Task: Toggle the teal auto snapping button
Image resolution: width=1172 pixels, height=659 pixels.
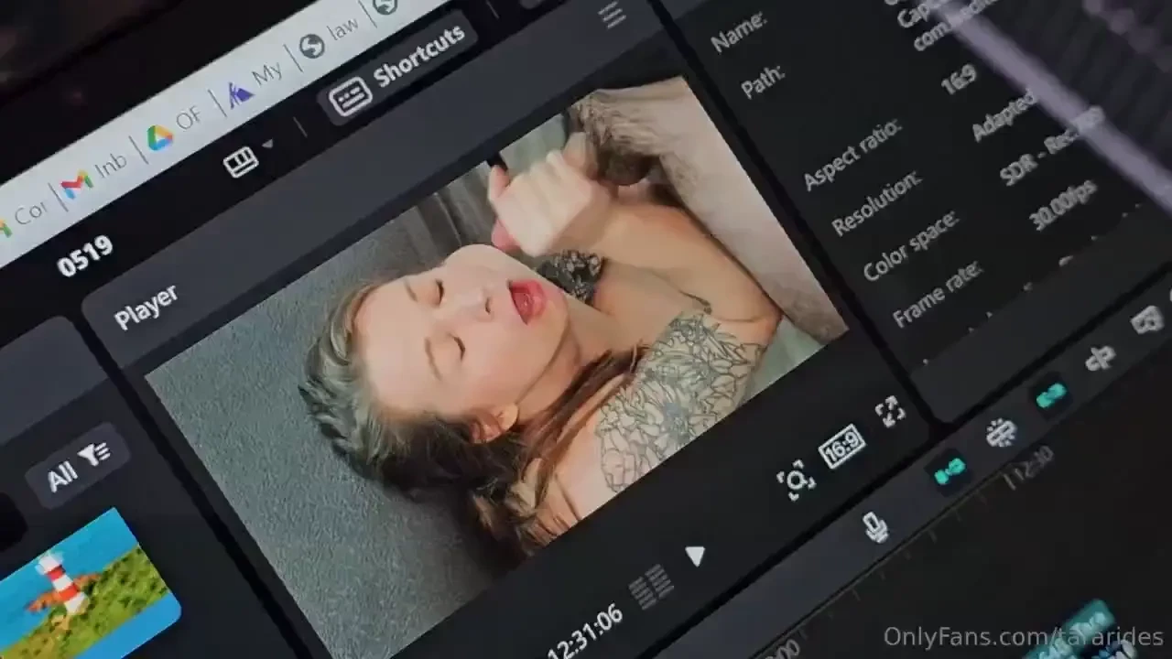Action: point(1050,394)
